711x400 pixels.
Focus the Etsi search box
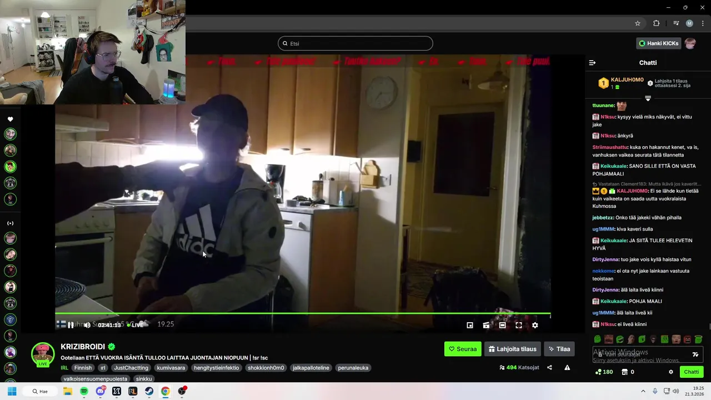(x=355, y=43)
